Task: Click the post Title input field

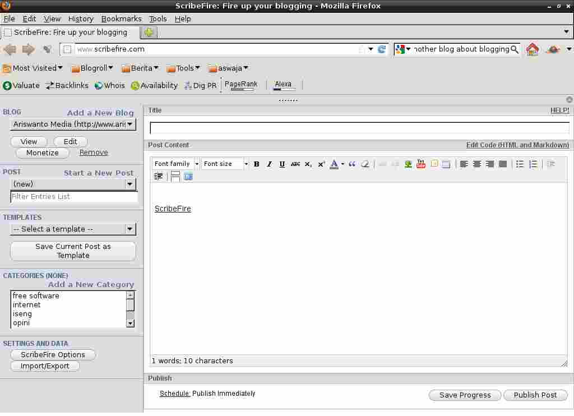Action: (x=359, y=128)
